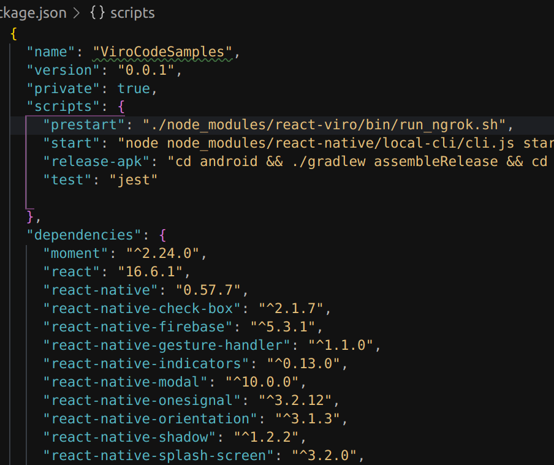Click the node local-cli start command value
Image resolution: width=554 pixels, height=465 pixels.
click(336, 143)
